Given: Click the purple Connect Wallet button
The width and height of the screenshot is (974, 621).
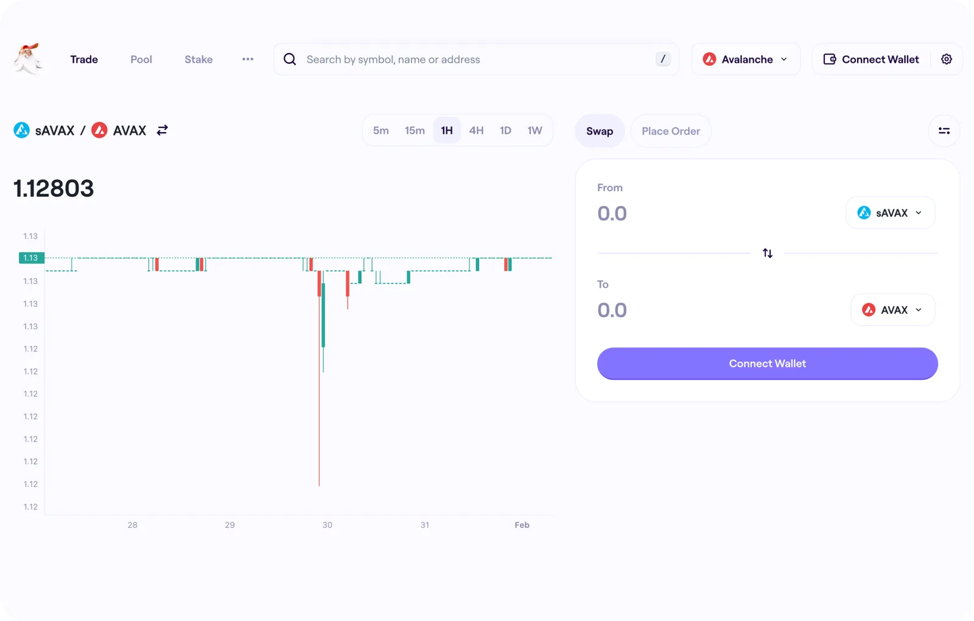Looking at the screenshot, I should click(x=767, y=363).
